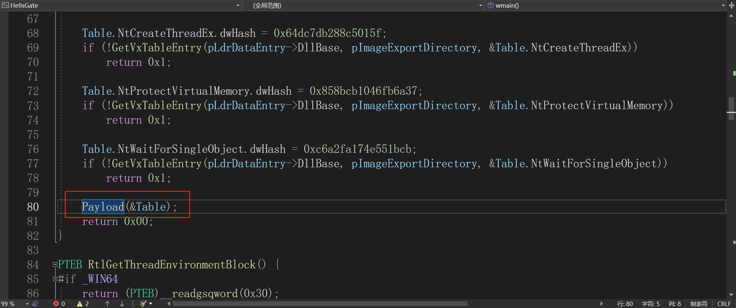Click the yellow warning count icon

[x=80, y=304]
